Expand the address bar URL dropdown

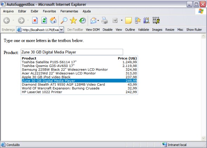pos(61,30)
